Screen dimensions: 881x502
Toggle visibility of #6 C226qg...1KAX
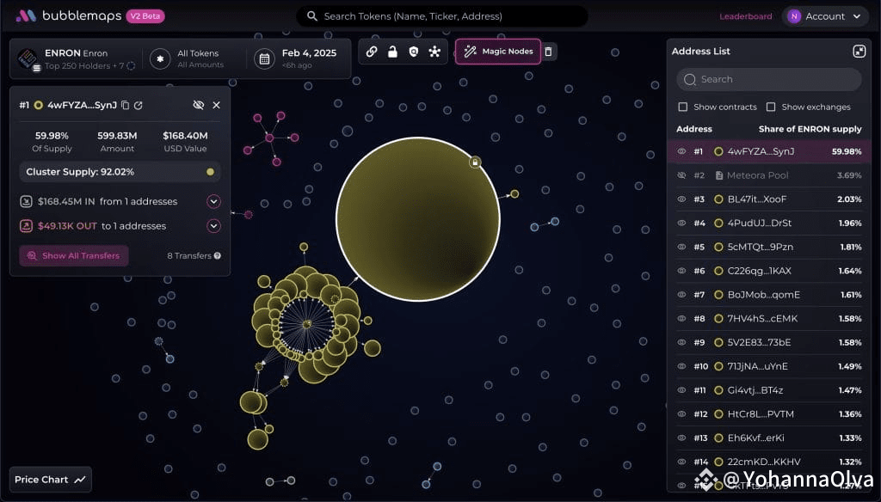681,271
